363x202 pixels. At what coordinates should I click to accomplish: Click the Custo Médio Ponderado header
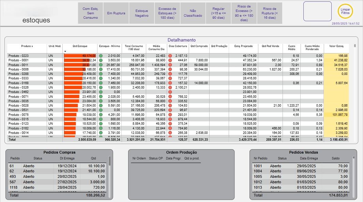312,48
